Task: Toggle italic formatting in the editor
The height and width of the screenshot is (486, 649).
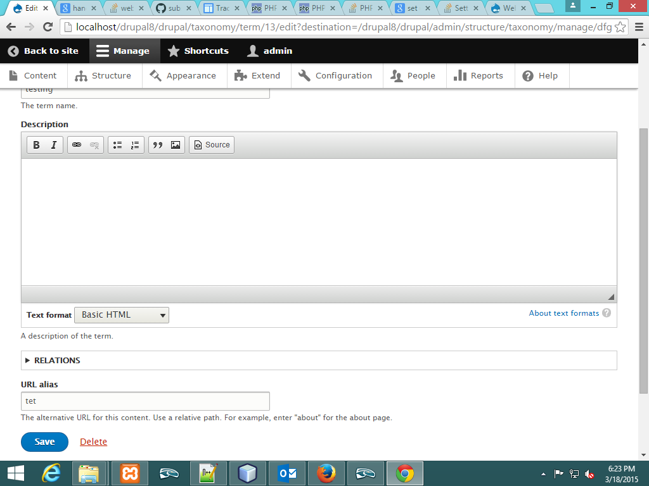Action: click(x=53, y=144)
